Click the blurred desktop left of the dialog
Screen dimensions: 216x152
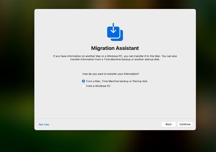(17, 73)
